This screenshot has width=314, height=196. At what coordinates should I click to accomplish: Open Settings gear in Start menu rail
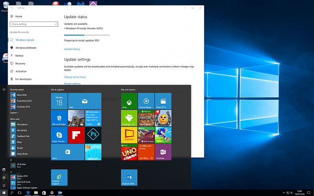tap(4, 178)
